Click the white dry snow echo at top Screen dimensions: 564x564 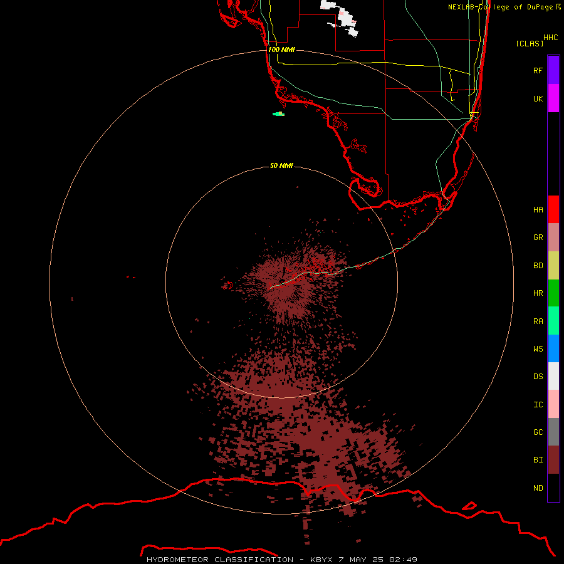[x=340, y=18]
